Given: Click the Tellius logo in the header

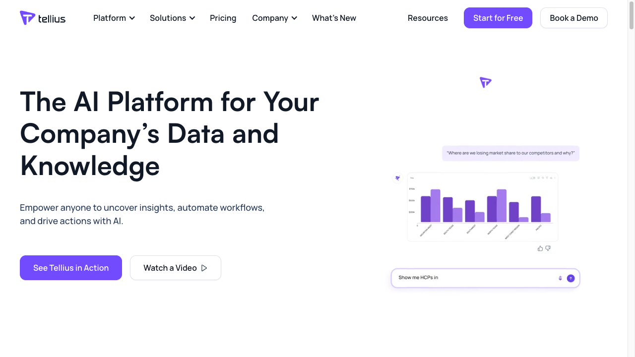Looking at the screenshot, I should (x=43, y=18).
